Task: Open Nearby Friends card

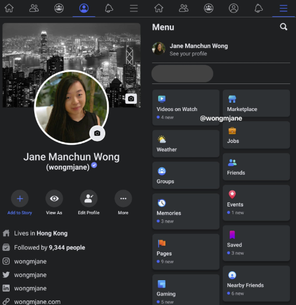Action: coord(256,284)
